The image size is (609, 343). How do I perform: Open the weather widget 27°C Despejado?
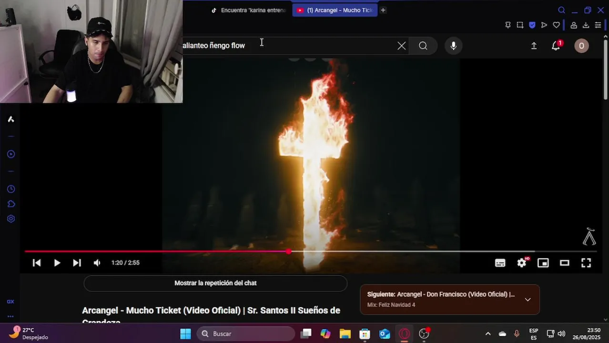[x=29, y=333]
